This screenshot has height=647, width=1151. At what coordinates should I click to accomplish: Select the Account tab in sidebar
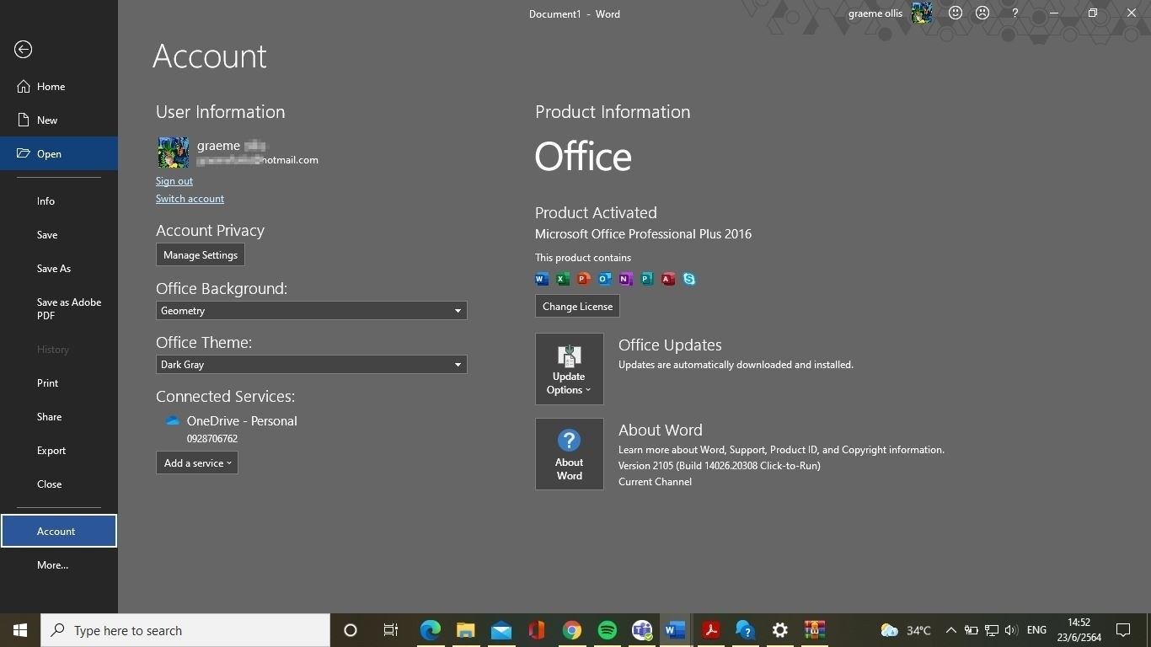tap(59, 532)
